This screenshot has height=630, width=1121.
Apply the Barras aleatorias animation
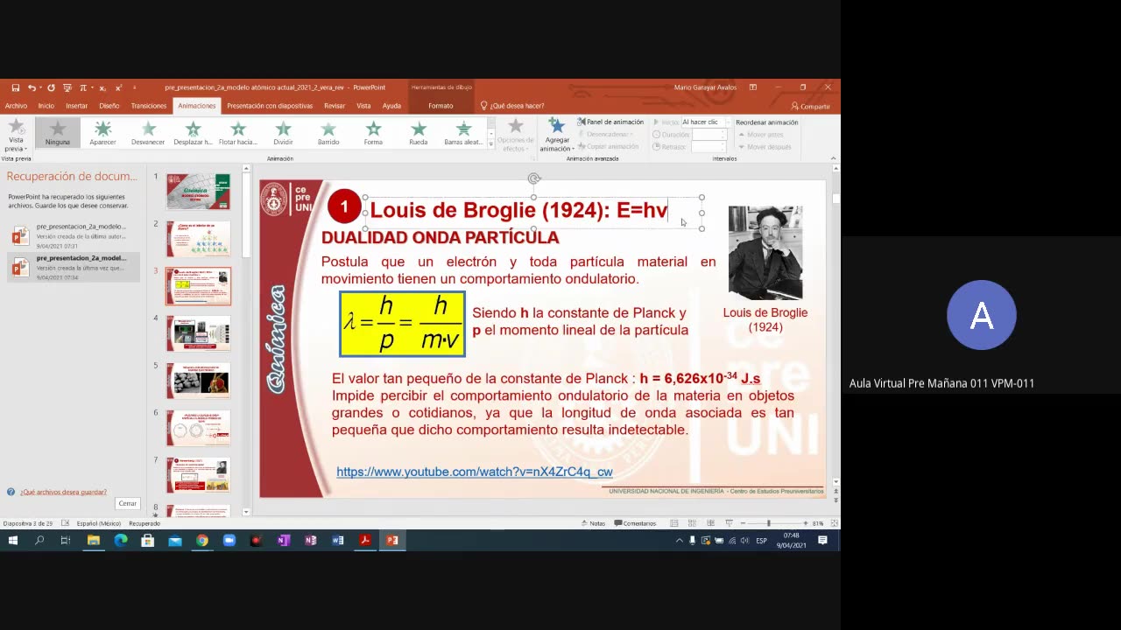463,133
